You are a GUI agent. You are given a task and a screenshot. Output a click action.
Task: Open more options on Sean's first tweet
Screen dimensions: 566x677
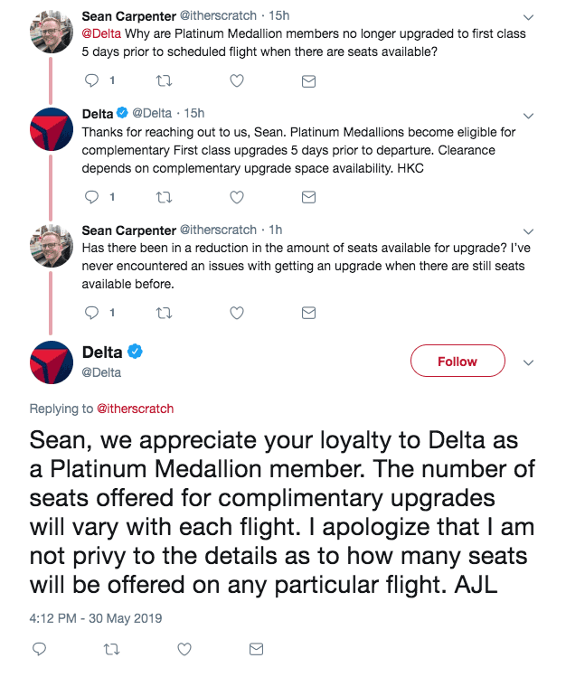tap(529, 16)
